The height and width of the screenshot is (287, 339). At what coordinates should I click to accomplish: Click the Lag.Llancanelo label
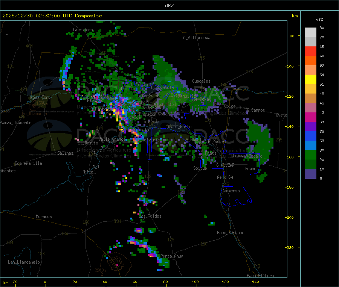tap(24, 262)
